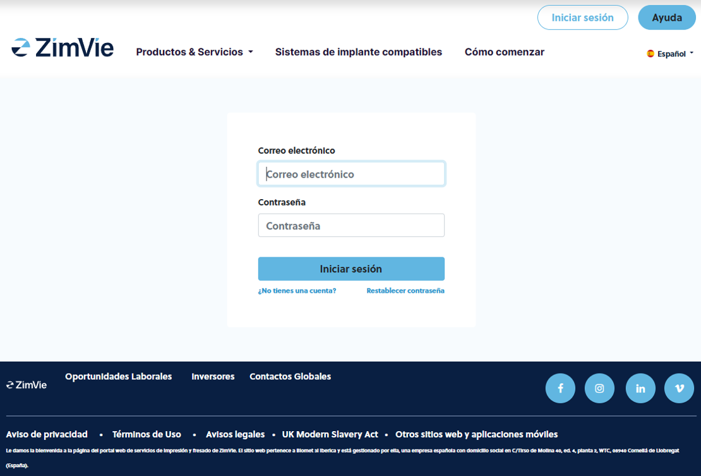Follow the ¿No tienes una cuenta? link
This screenshot has width=701, height=476.
(x=297, y=291)
